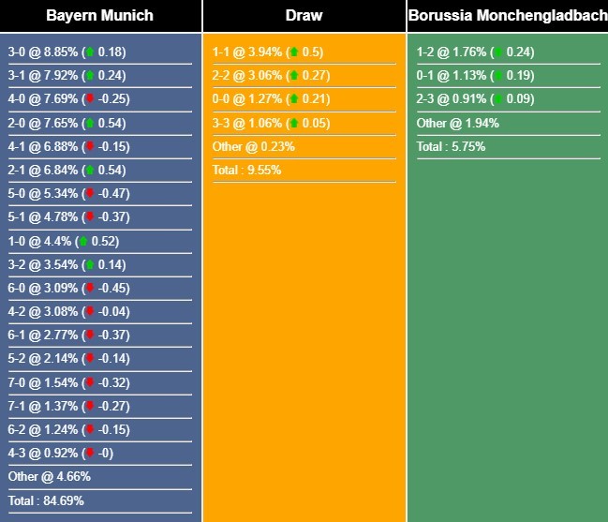608x522 pixels.
Task: Click Other @ 1.94% in green column
Action: [x=457, y=123]
